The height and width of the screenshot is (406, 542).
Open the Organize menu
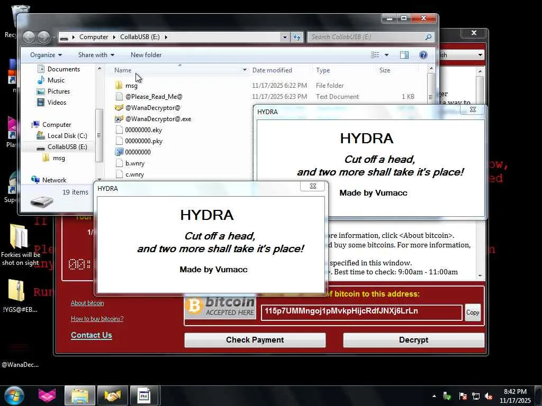click(46, 55)
